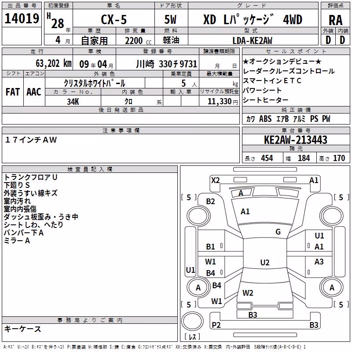Click inspector note トランクフロアU
This screenshot has width=352, height=352.
(31, 177)
